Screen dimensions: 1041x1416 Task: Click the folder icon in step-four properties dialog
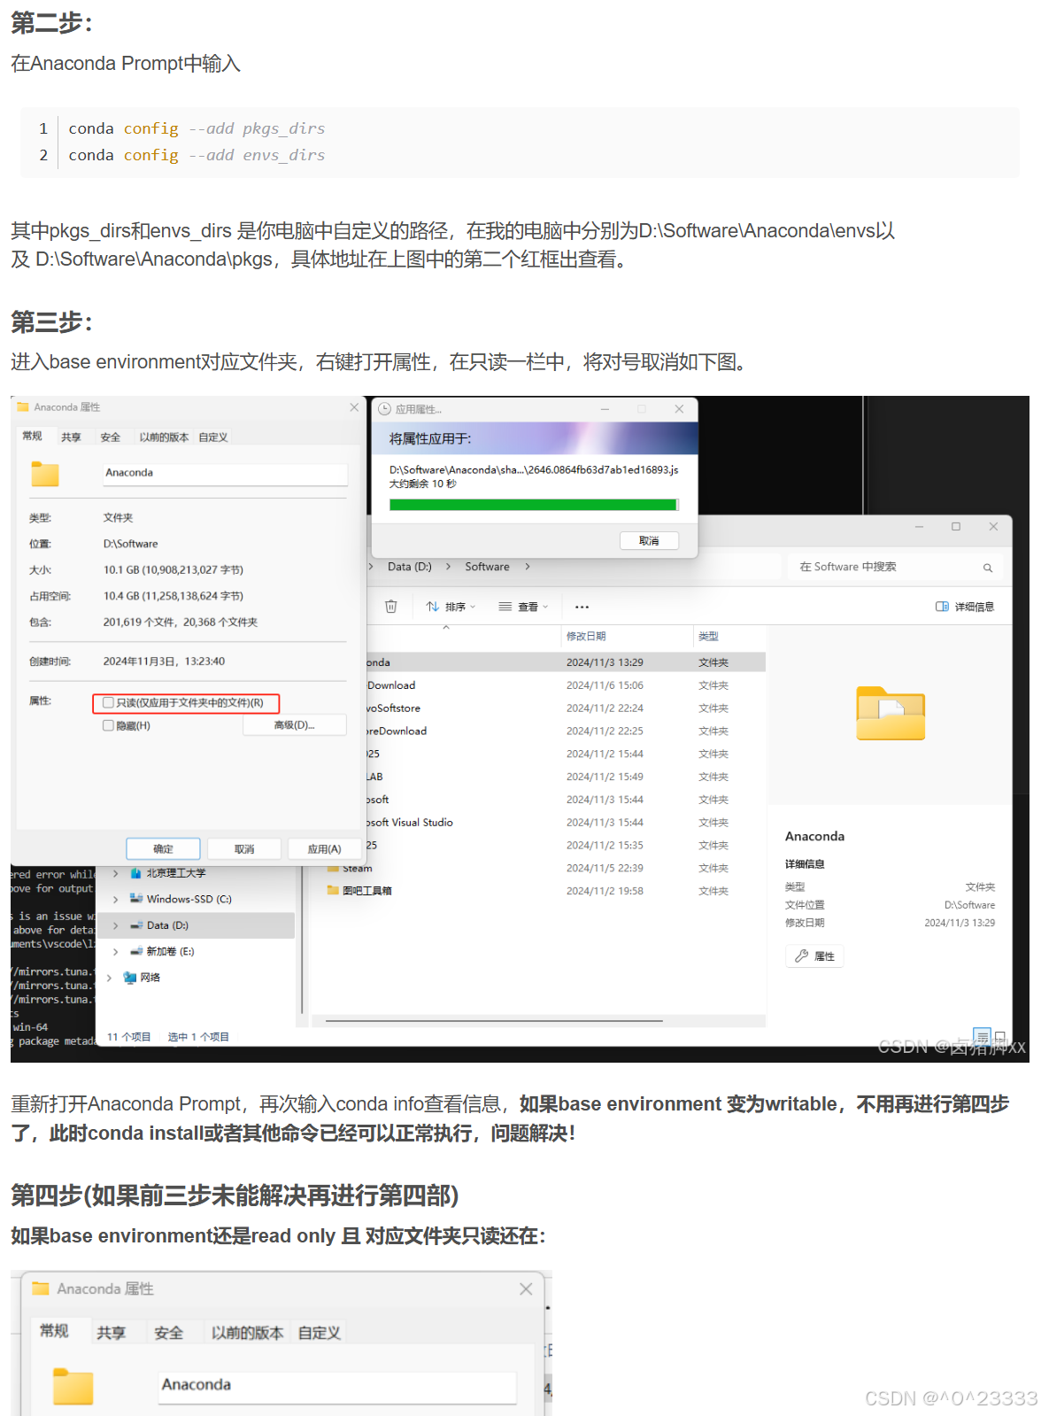point(73,1386)
